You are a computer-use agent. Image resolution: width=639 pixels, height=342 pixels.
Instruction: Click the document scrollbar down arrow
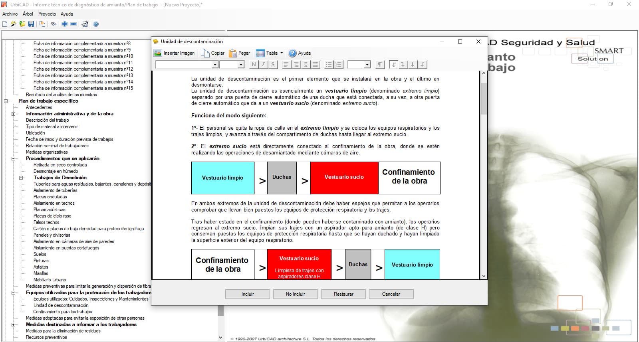pyautogui.click(x=484, y=276)
